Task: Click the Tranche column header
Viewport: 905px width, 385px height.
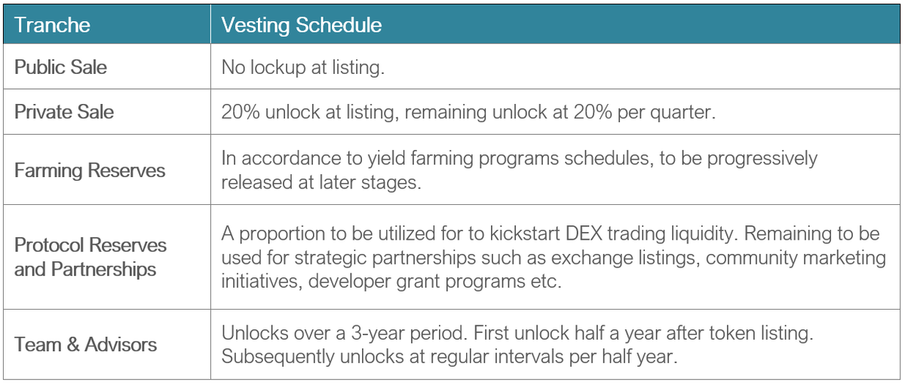Action: tap(52, 25)
